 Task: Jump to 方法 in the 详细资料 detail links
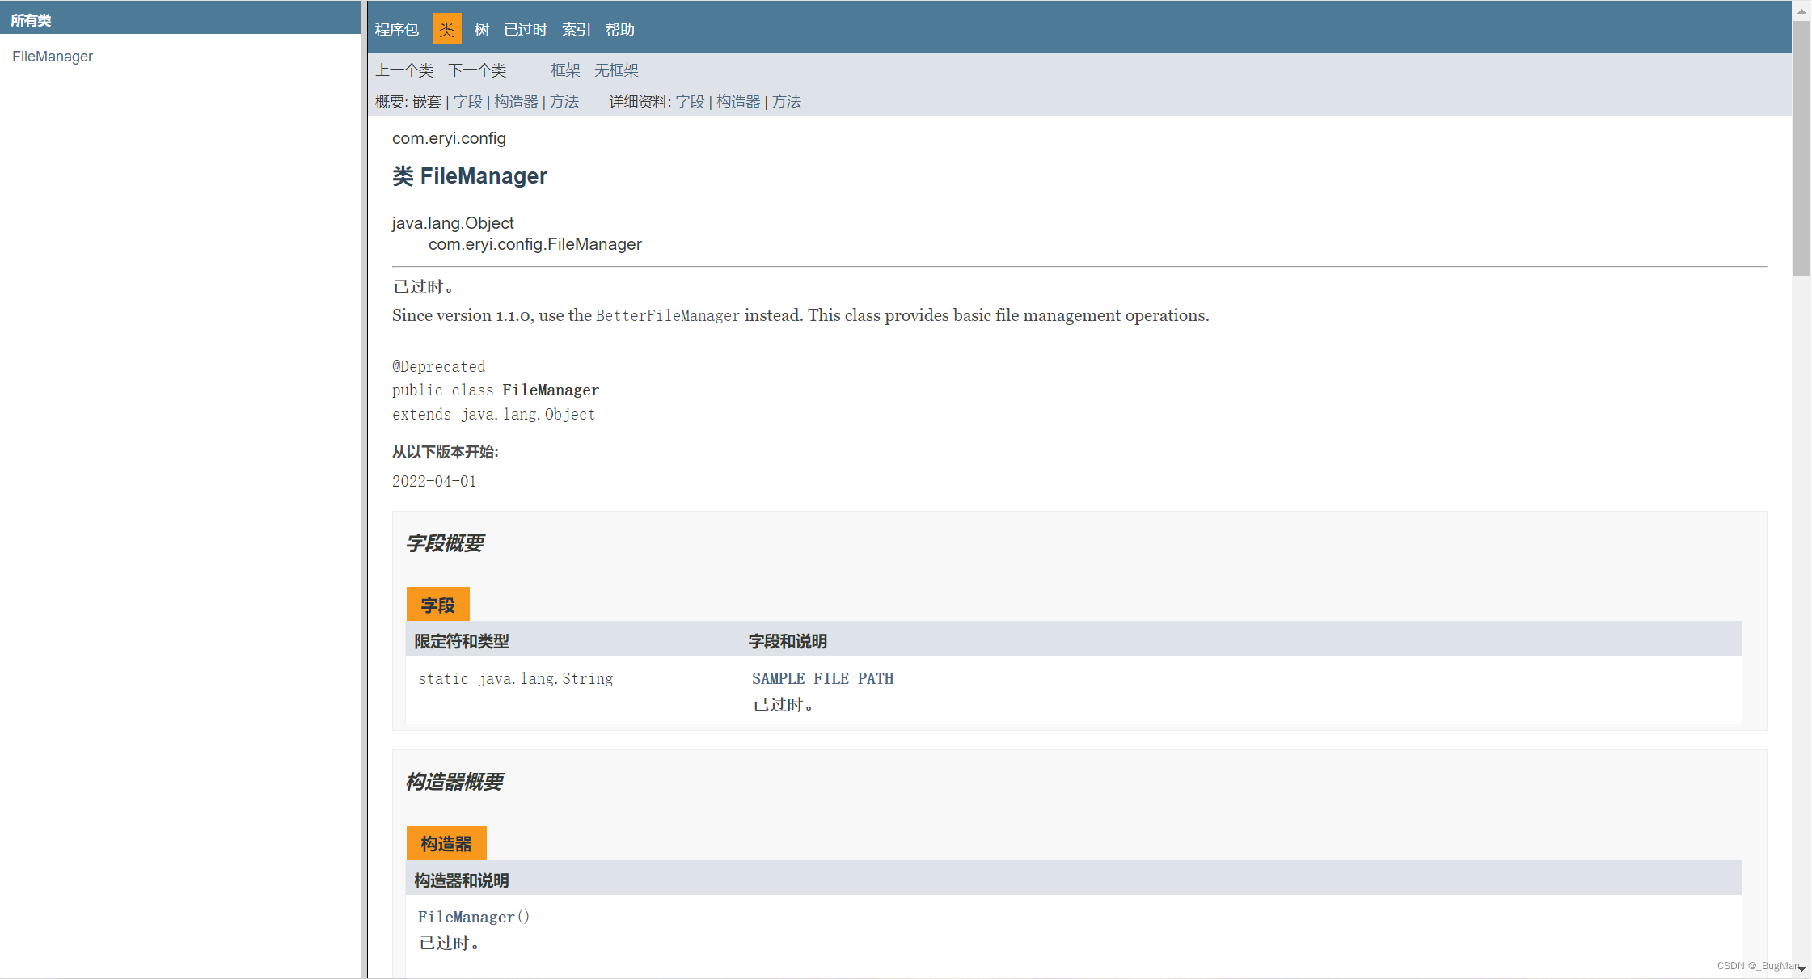point(786,102)
